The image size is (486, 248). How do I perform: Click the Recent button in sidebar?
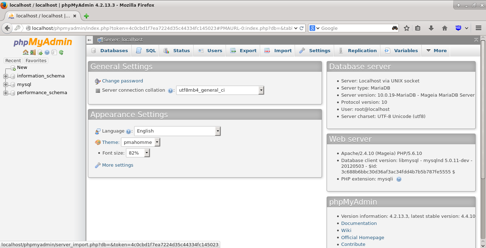[x=13, y=61]
